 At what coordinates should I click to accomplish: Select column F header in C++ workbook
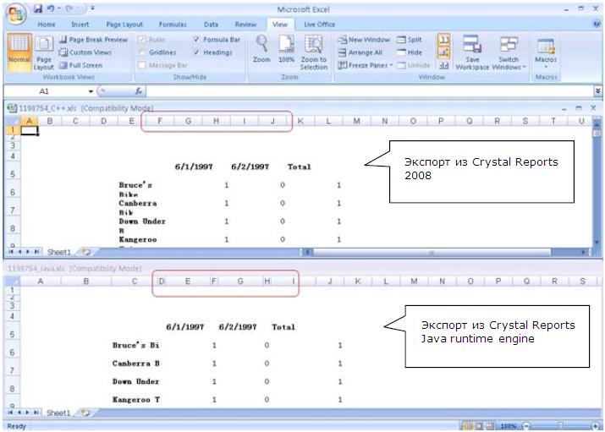(160, 121)
